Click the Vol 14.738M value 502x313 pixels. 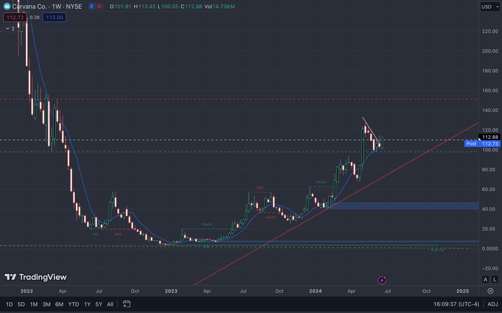click(x=220, y=7)
